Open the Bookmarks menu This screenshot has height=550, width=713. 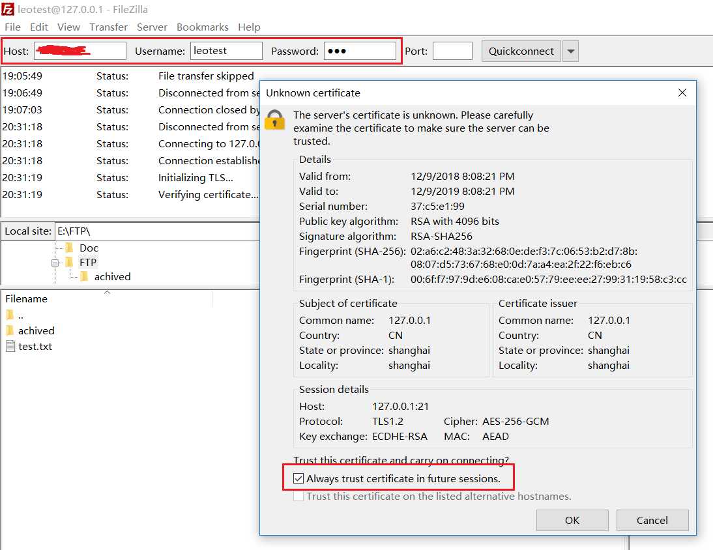pyautogui.click(x=202, y=27)
